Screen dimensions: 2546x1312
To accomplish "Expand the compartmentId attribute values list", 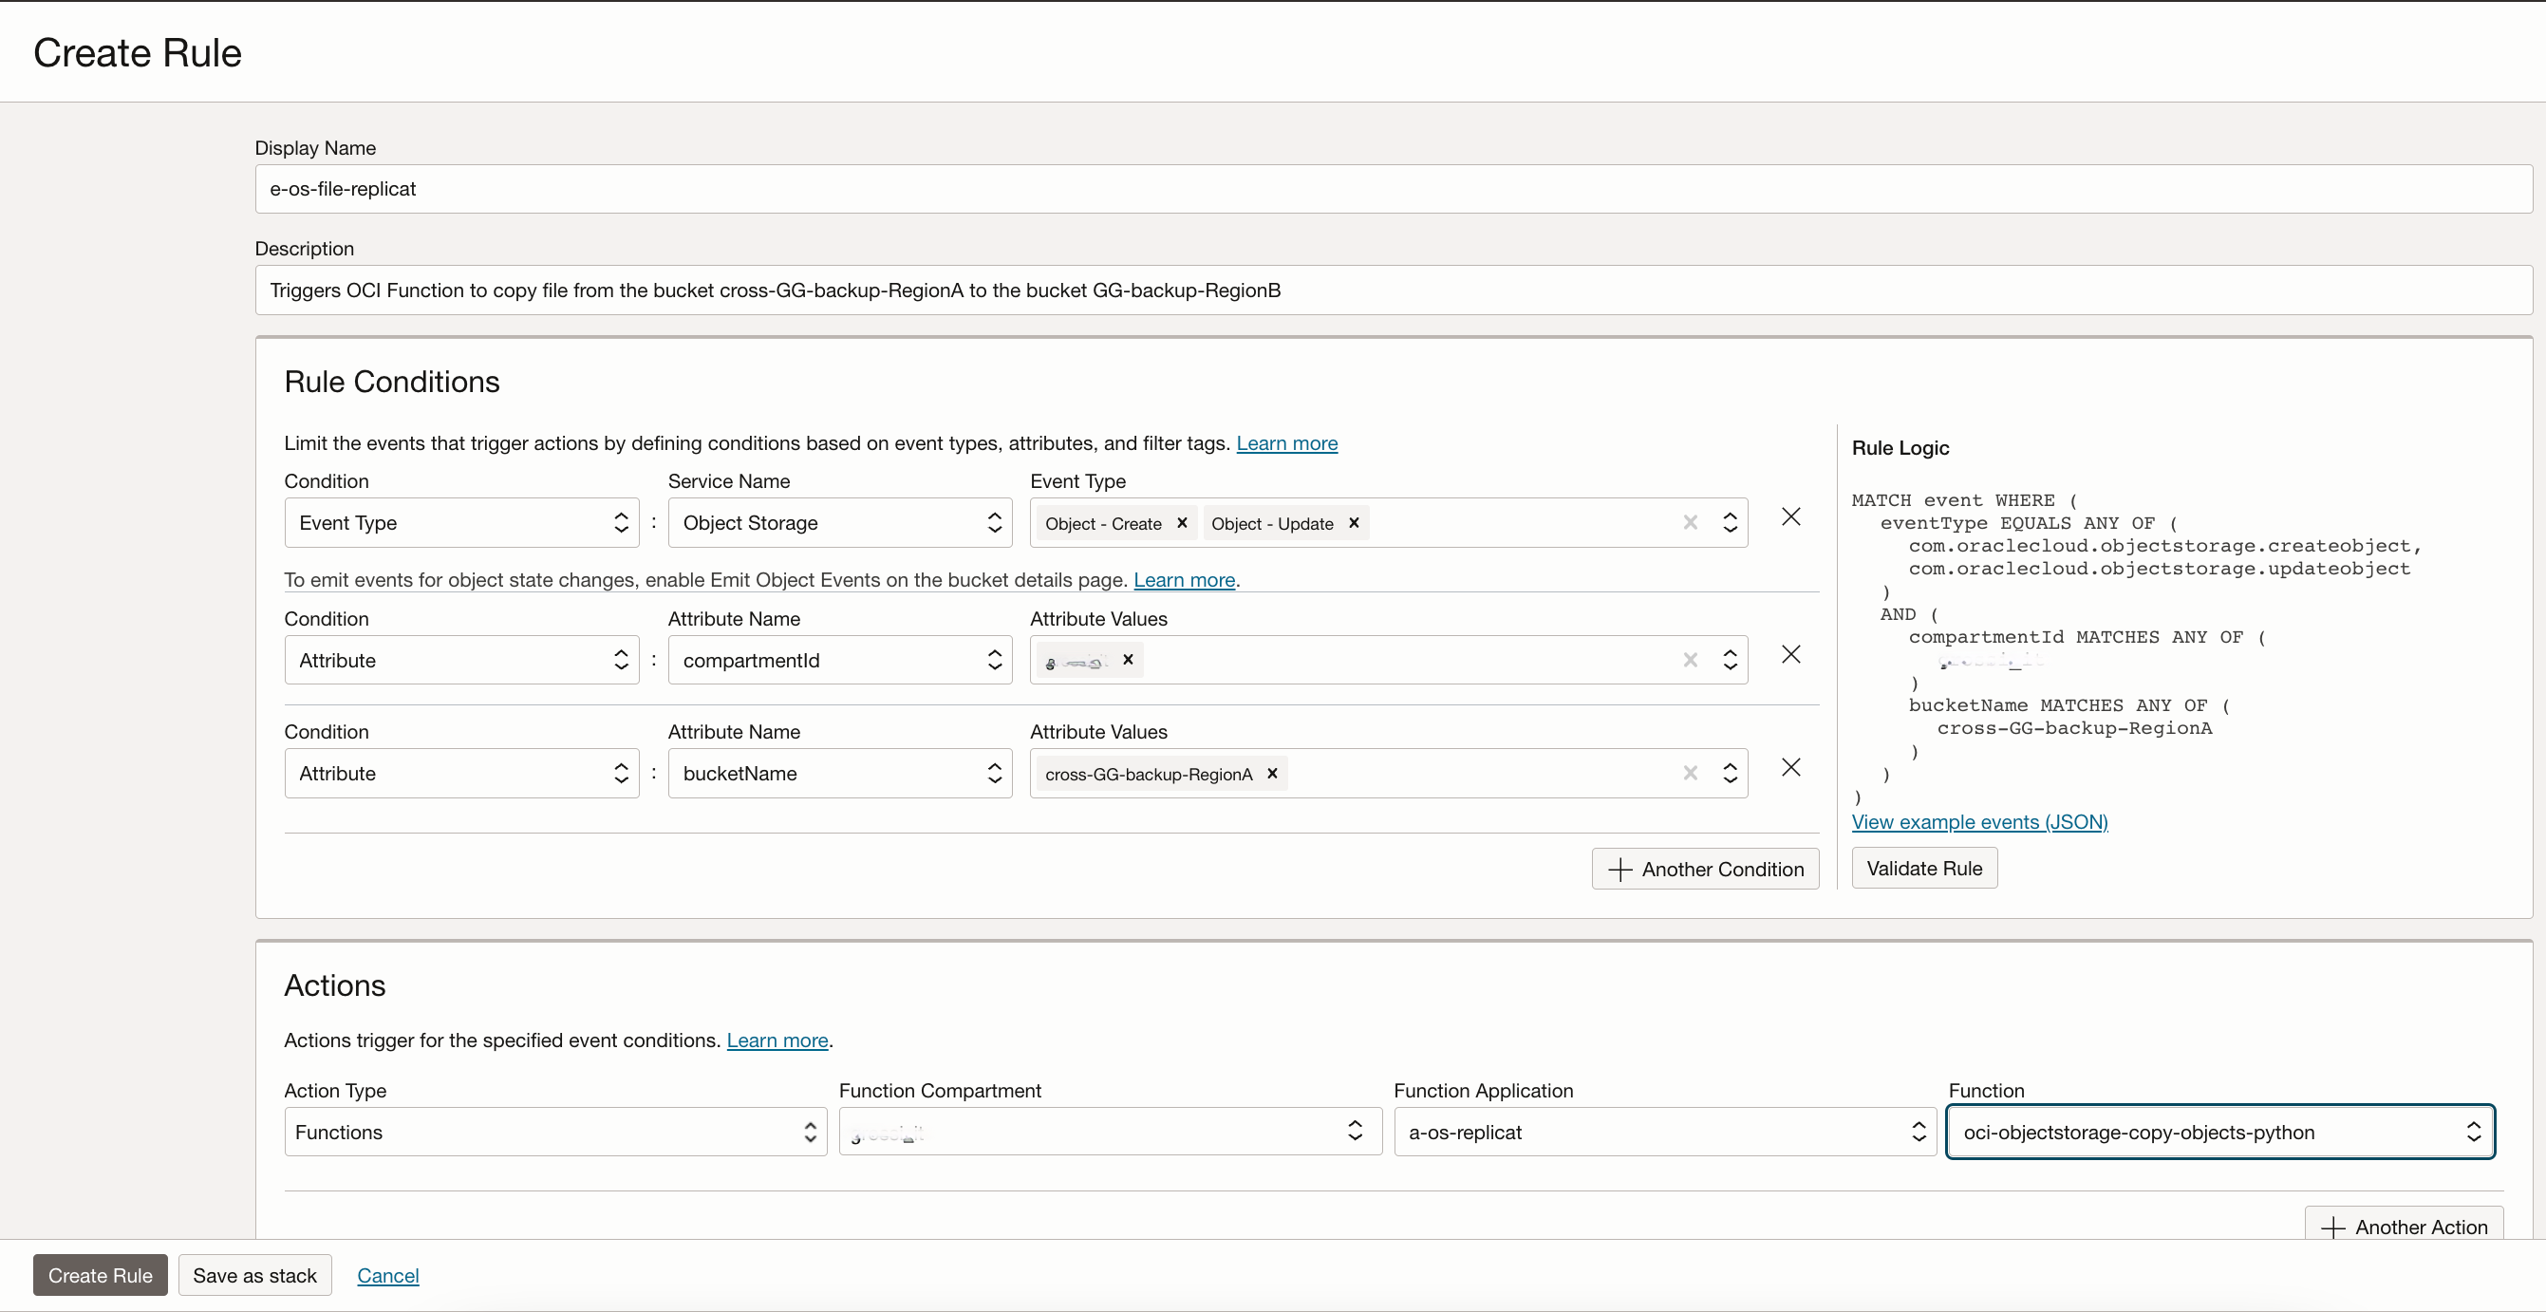I will (1730, 661).
